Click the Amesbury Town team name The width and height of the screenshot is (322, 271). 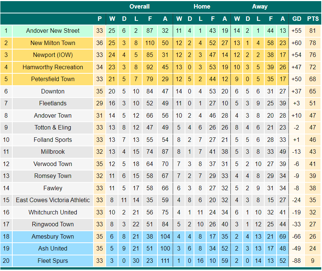pos(53,236)
